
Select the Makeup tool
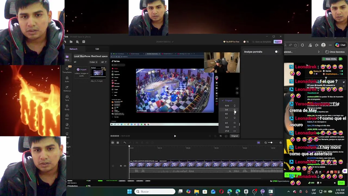(67, 88)
